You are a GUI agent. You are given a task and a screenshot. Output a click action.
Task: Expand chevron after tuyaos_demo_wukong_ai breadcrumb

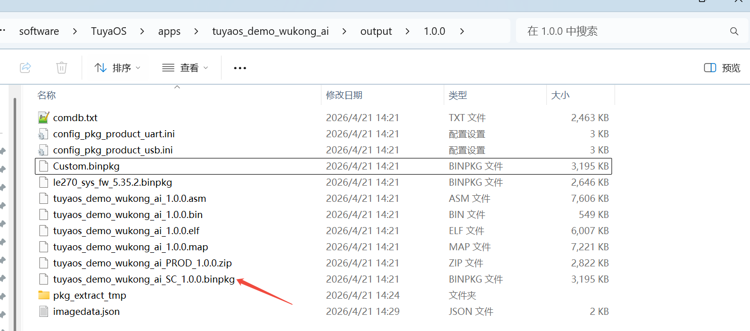(x=344, y=31)
